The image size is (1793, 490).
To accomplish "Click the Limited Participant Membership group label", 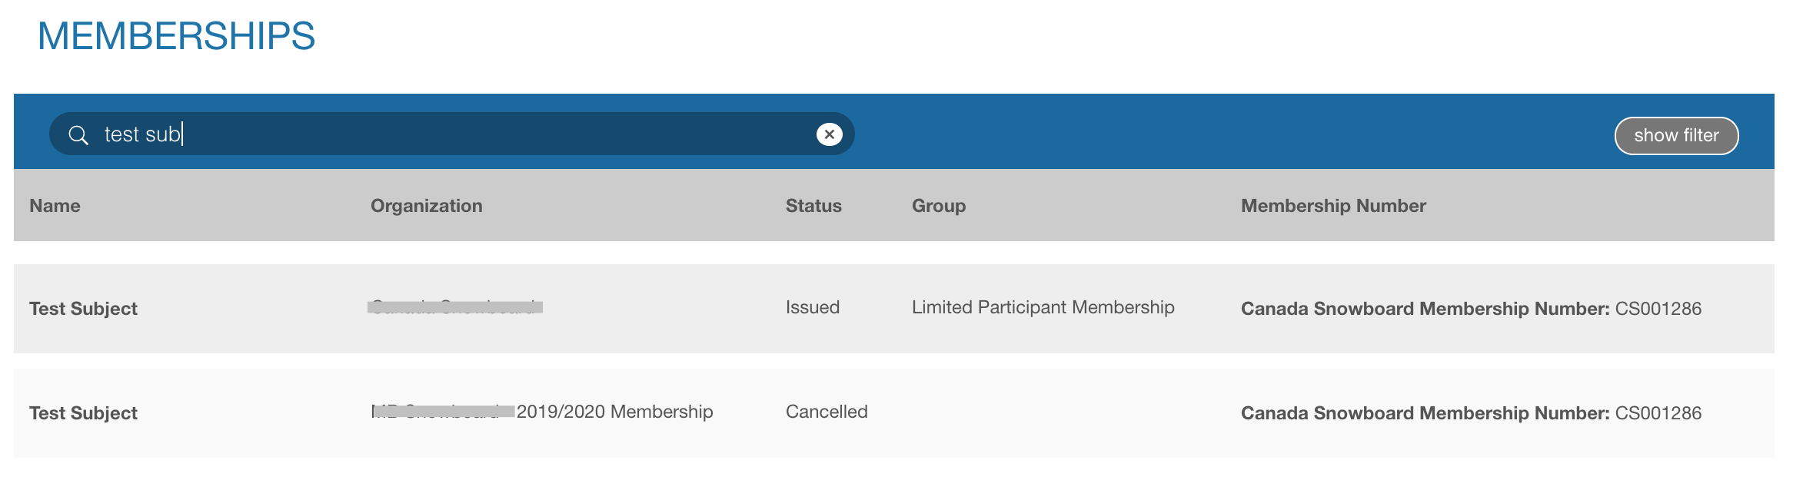I will [1043, 306].
